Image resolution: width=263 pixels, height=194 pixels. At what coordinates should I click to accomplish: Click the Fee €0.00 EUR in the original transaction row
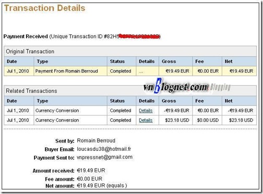[x=208, y=71]
